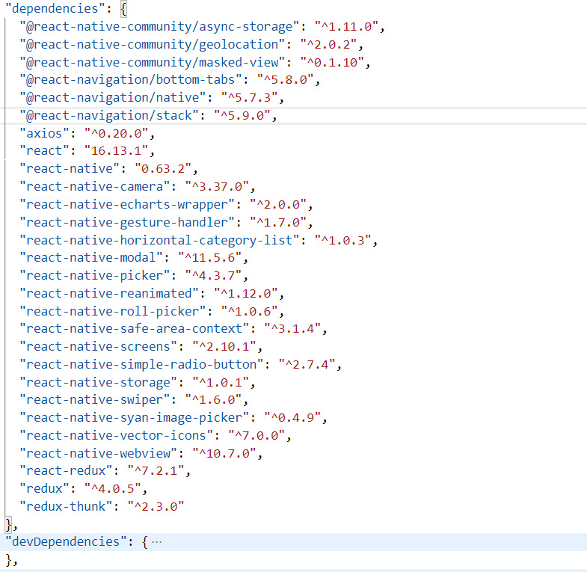Image resolution: width=587 pixels, height=572 pixels.
Task: Select "@react-native-community/masked-view" package name
Action: (153, 62)
